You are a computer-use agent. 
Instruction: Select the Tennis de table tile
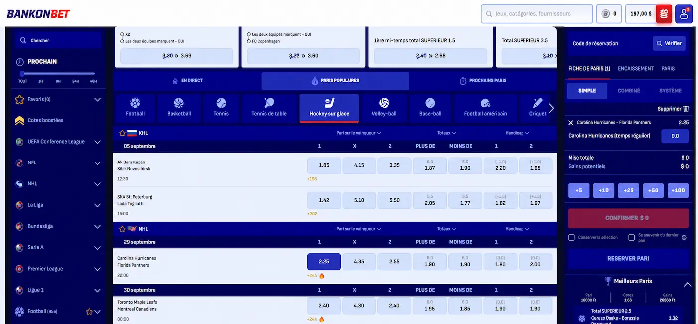269,107
